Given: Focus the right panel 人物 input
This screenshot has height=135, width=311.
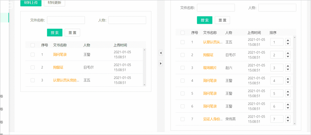Looking at the screenshot, I should click(277, 8).
